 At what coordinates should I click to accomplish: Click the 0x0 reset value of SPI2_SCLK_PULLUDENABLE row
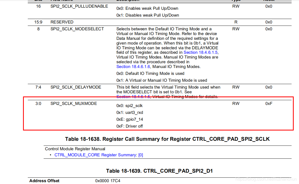[x=269, y=6]
